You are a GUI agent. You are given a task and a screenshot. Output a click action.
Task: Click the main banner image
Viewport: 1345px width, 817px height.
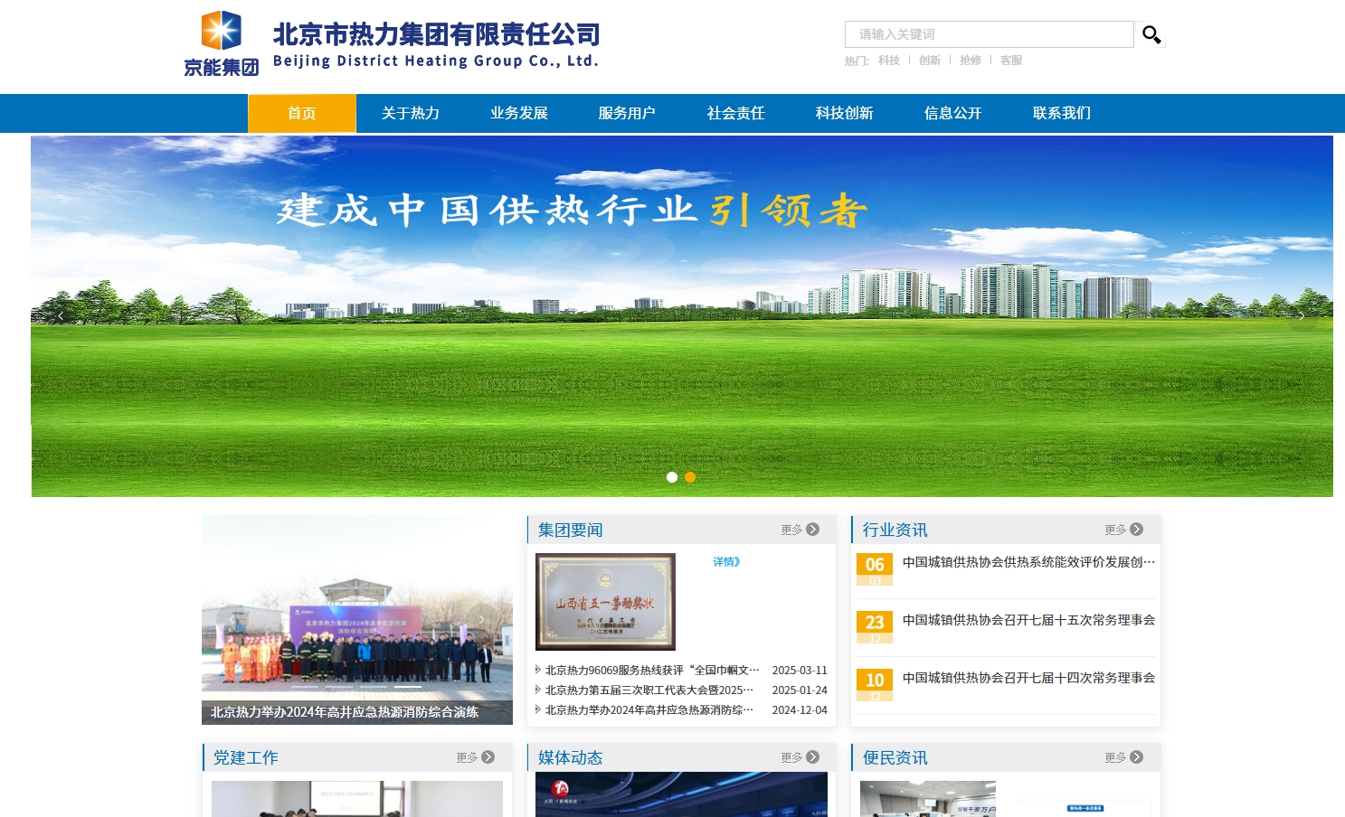(x=682, y=316)
